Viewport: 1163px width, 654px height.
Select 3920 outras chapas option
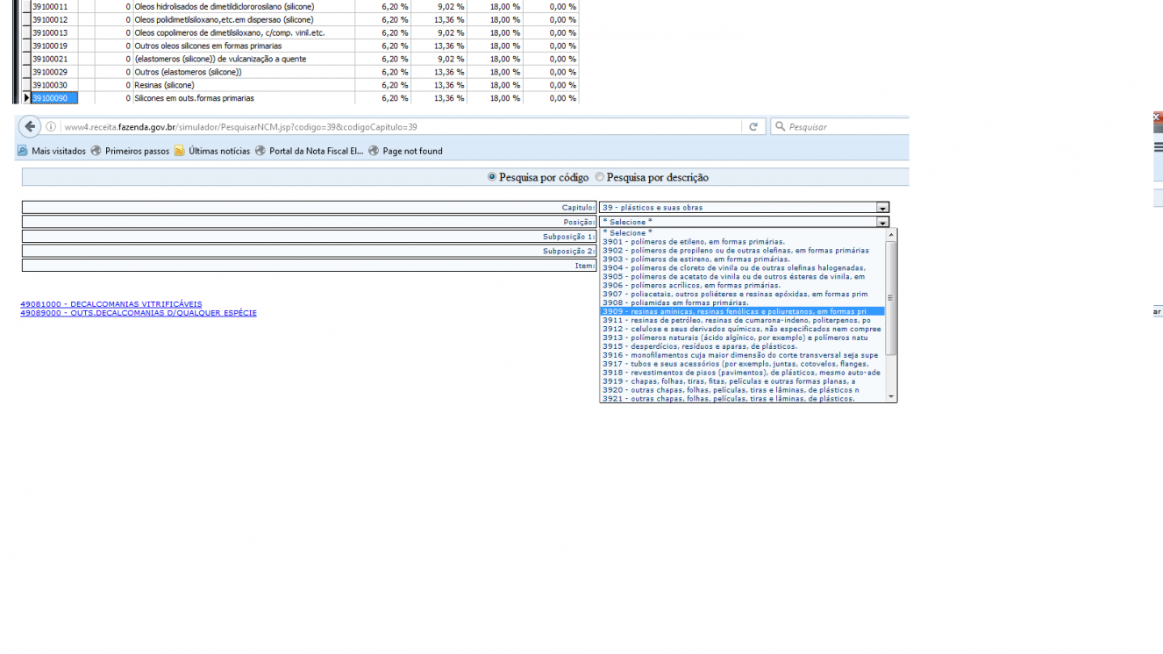[x=742, y=390]
